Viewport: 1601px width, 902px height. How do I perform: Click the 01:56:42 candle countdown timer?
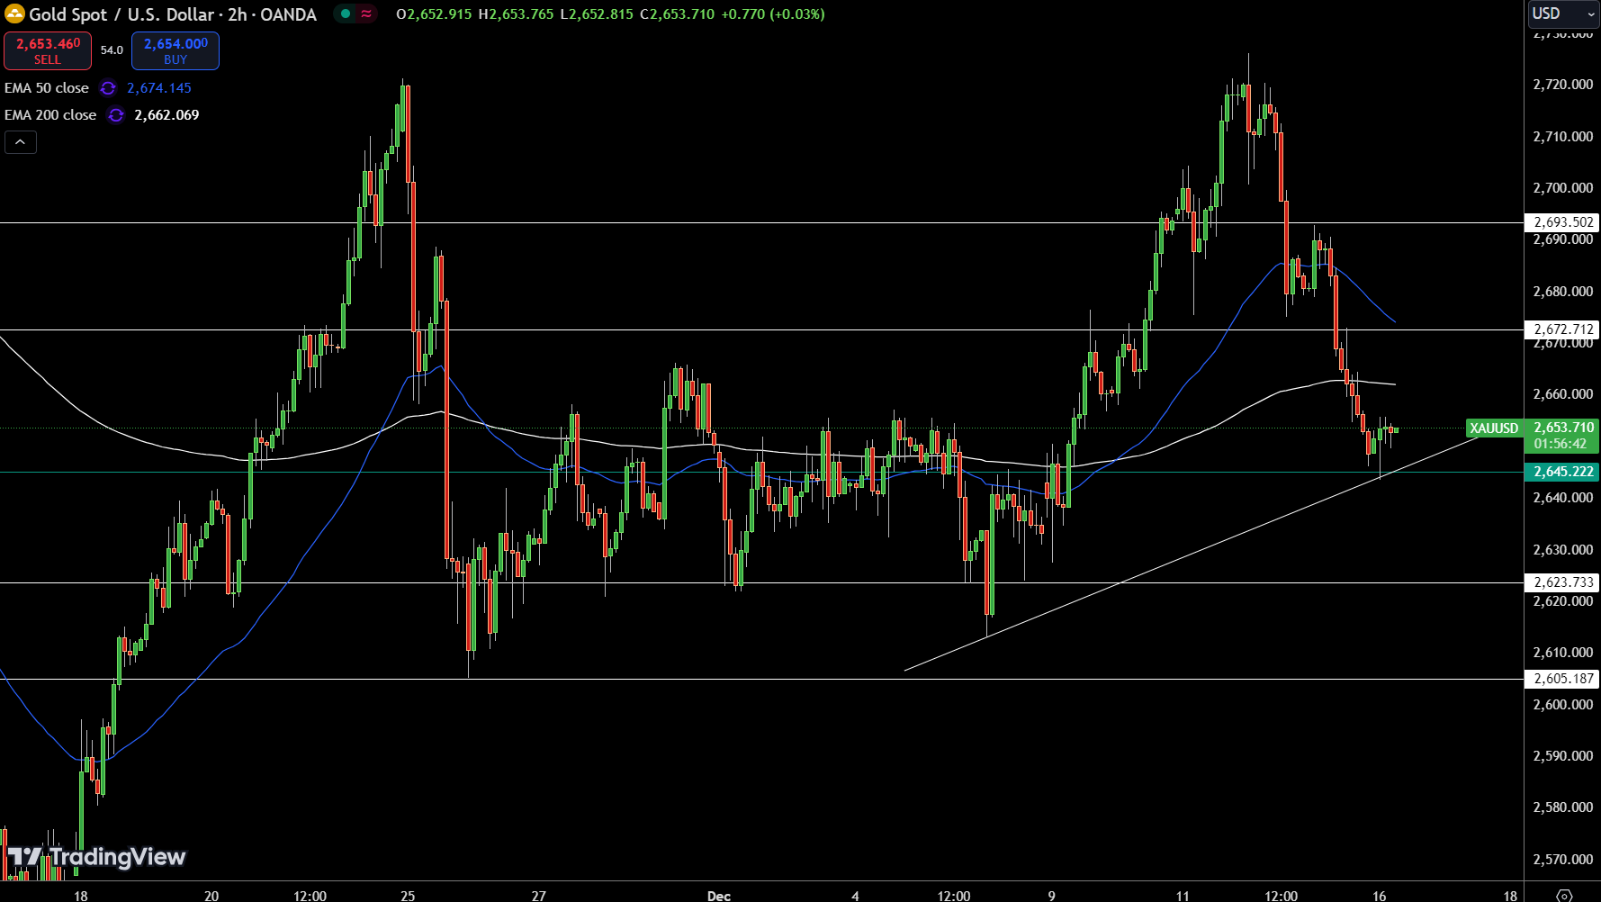[1561, 444]
